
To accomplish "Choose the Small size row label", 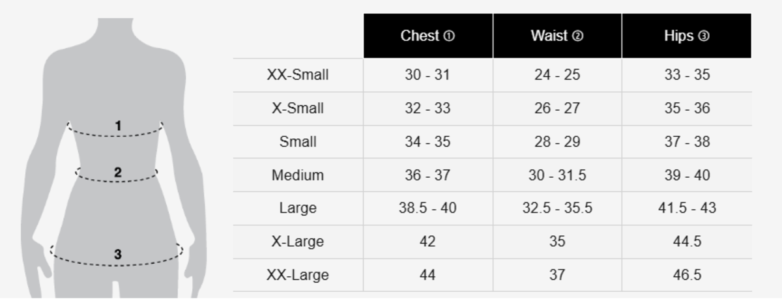I will tap(297, 141).
